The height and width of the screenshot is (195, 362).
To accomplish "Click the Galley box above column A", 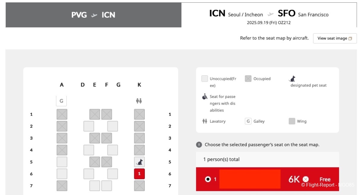I will tap(61, 101).
